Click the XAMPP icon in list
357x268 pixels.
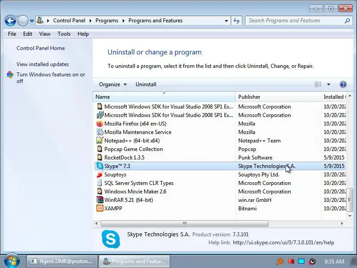click(x=100, y=208)
